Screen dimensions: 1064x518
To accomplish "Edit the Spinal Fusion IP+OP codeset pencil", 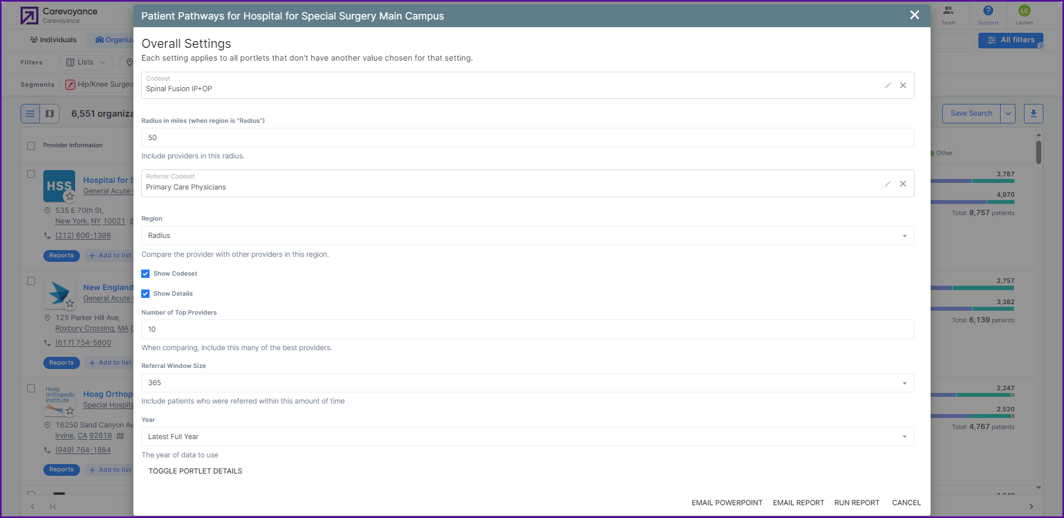I will click(888, 86).
